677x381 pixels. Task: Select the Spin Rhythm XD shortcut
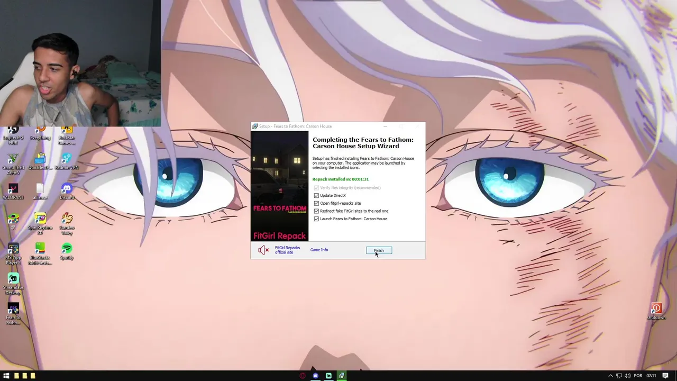click(40, 224)
